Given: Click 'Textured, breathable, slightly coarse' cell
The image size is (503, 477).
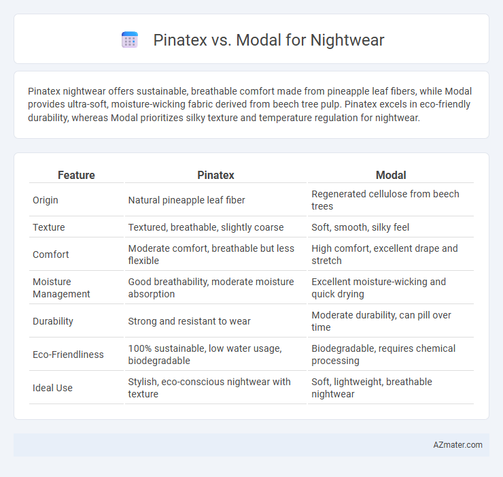Looking at the screenshot, I should pyautogui.click(x=215, y=227).
